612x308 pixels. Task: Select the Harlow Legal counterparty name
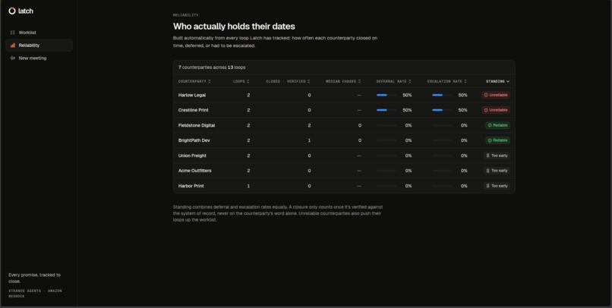pos(192,95)
